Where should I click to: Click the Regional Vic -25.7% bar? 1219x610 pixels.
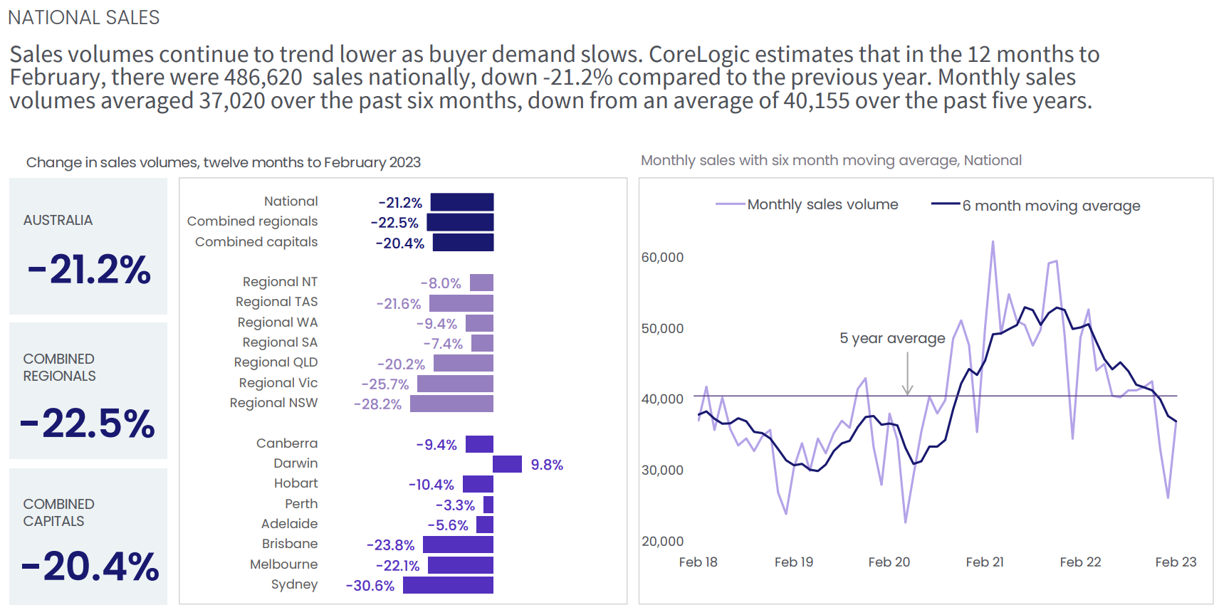click(455, 384)
